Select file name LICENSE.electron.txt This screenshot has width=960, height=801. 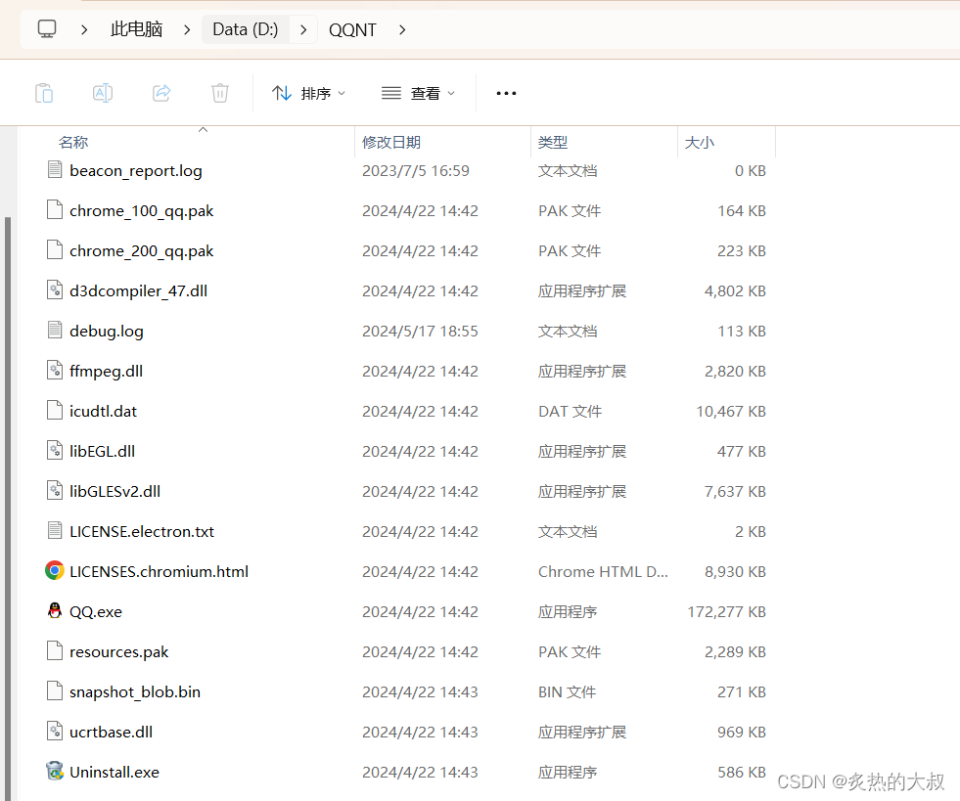(x=142, y=532)
